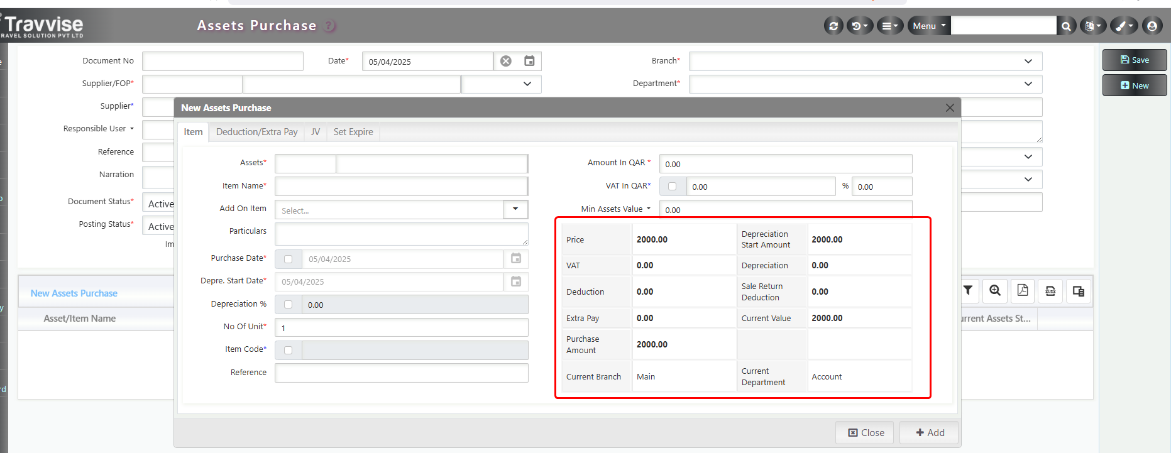1171x453 pixels.
Task: Click the filter funnel icon in grid toolbar
Action: point(968,290)
